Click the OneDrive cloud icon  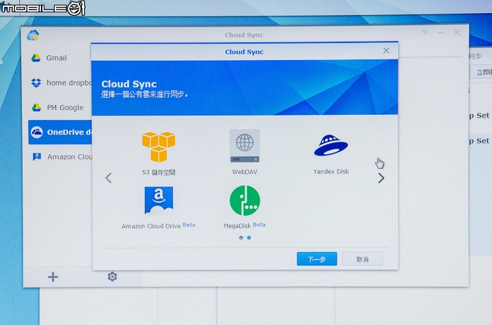coord(37,132)
